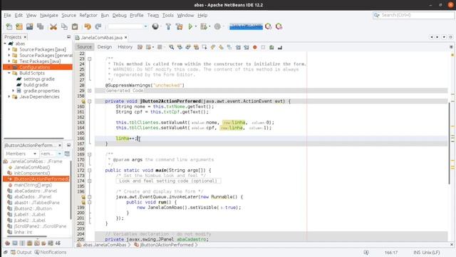Screen dimensions: 456x257
Task: Click the red Start Macro Recording icon
Action: 255,47
